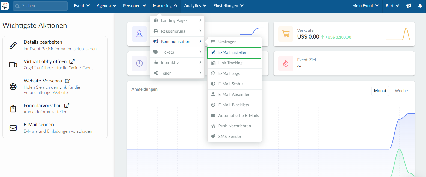Open the notifications bell icon
This screenshot has height=177, width=426.
click(420, 6)
